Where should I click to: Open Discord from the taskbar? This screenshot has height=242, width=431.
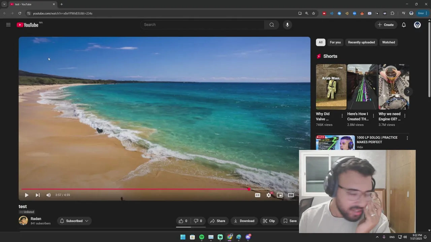(248, 237)
